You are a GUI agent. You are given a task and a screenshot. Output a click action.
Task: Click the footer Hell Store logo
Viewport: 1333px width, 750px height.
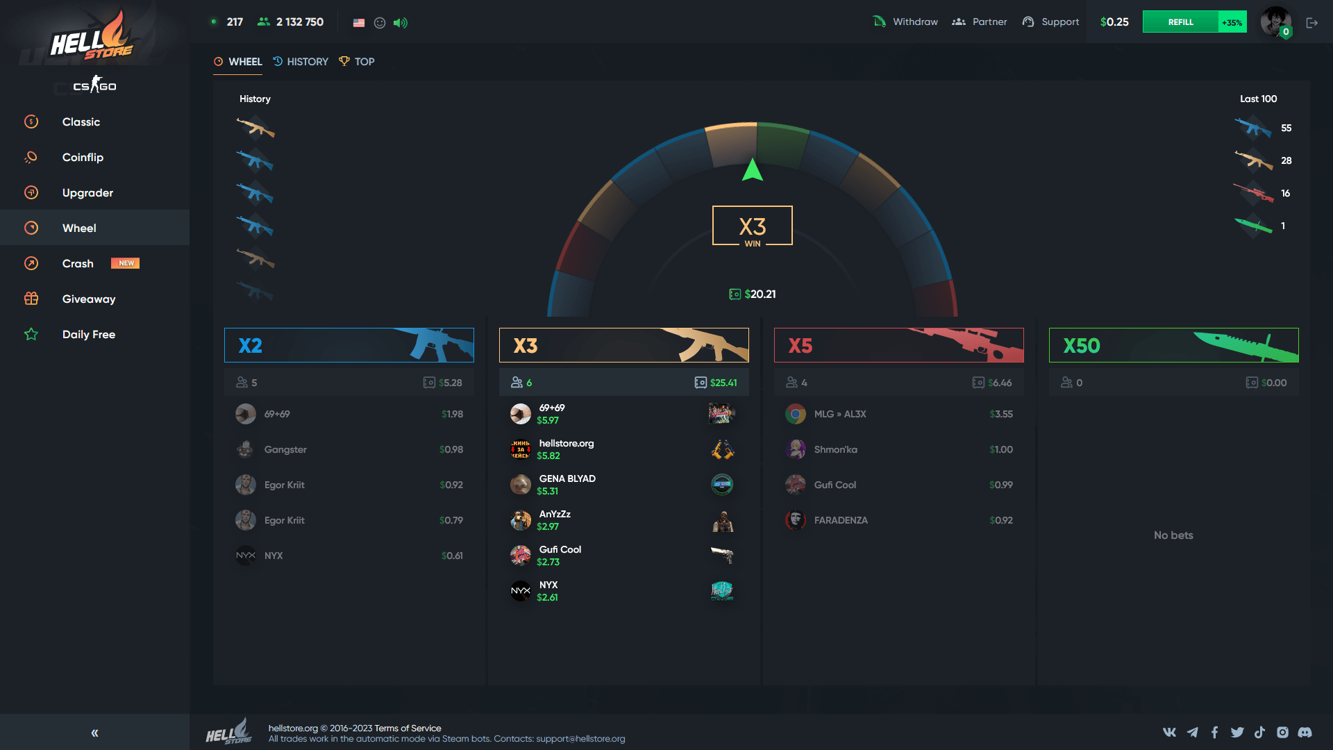coord(228,732)
